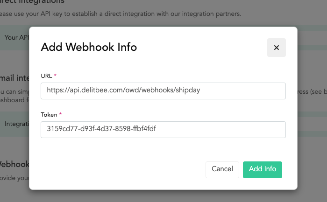Click the API key description text at top
This screenshot has width=327, height=202.
pyautogui.click(x=121, y=14)
